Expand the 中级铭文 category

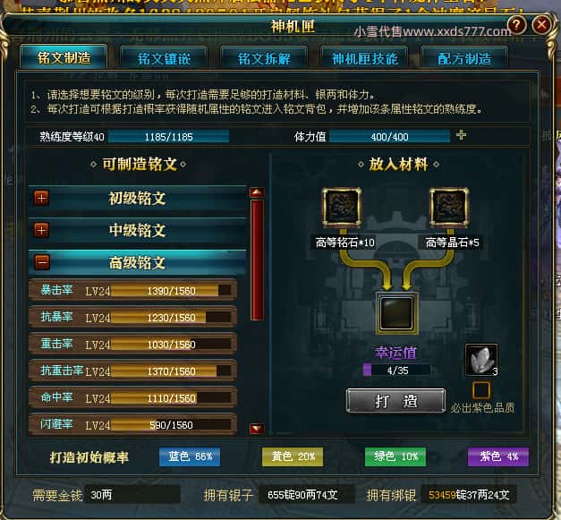pyautogui.click(x=41, y=230)
